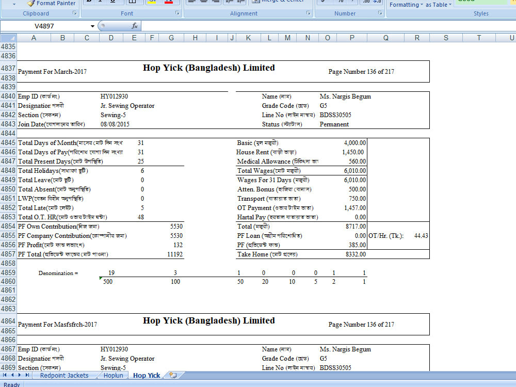Click the OT/Hr rate 44.43

click(x=421, y=236)
